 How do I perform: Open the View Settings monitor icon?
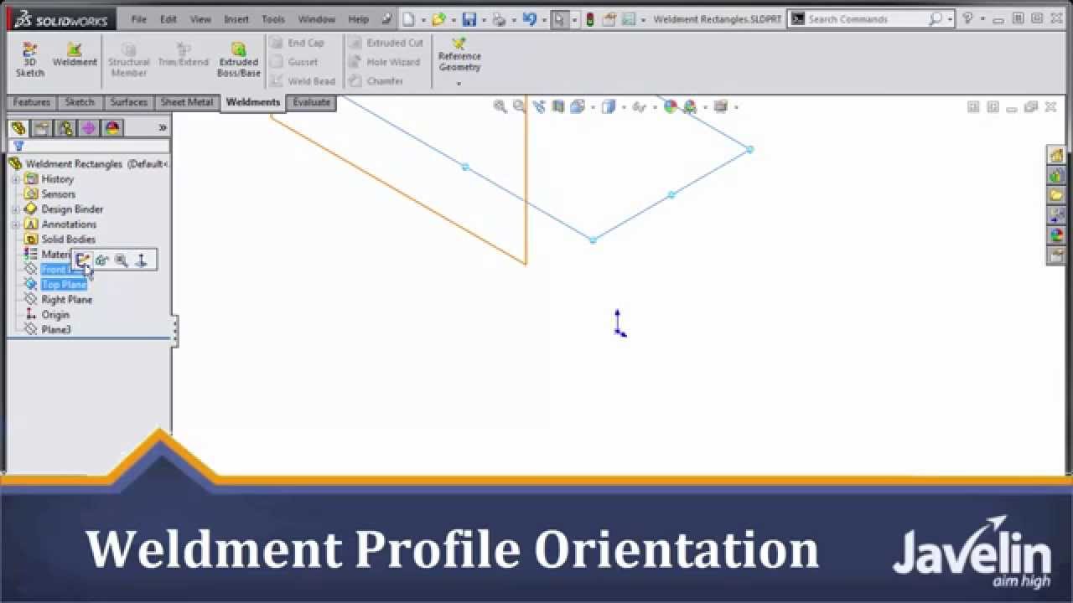coord(720,106)
